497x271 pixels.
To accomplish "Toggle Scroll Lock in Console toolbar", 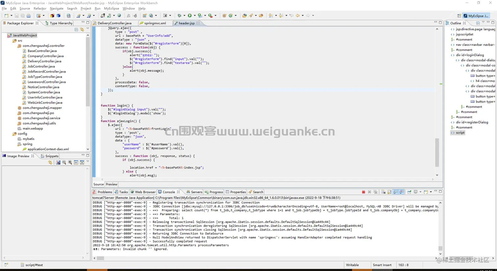I will pos(390,192).
